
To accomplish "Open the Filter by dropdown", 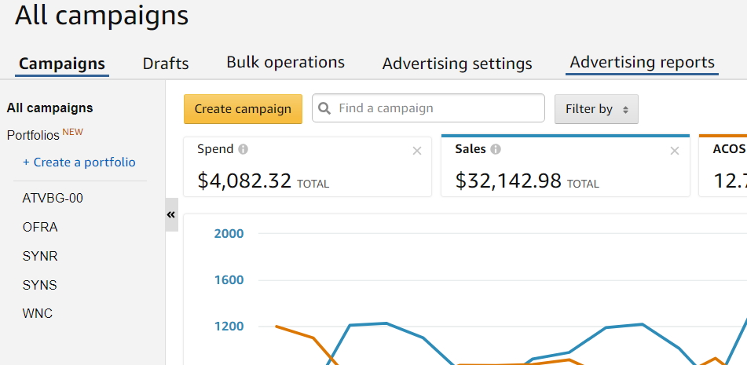I will click(596, 109).
